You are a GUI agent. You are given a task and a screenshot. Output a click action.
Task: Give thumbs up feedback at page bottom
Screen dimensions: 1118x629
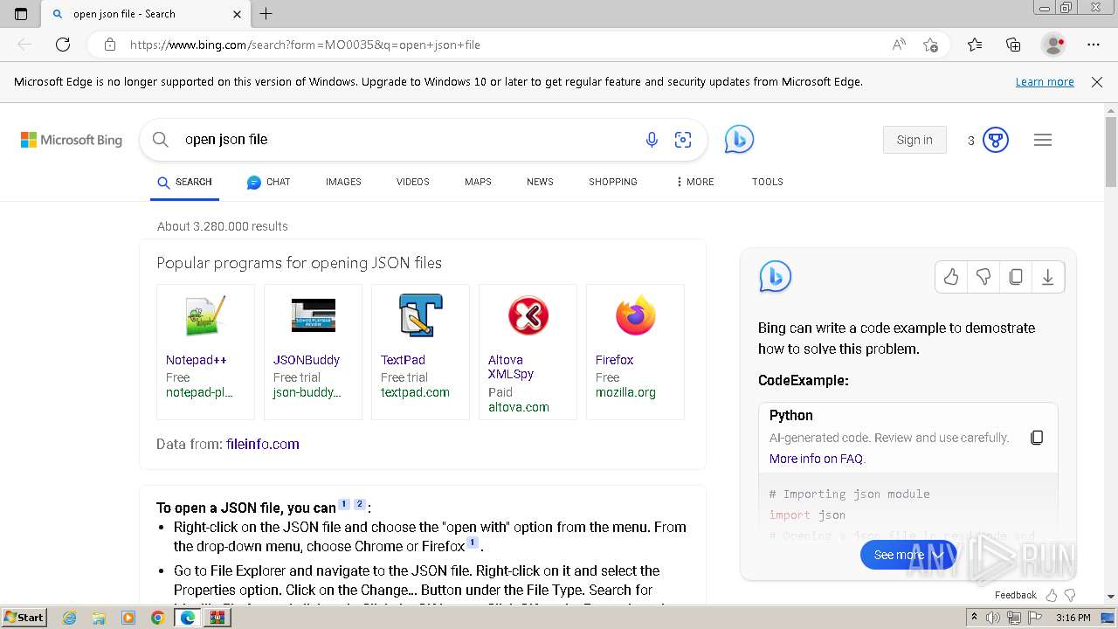coord(1051,595)
